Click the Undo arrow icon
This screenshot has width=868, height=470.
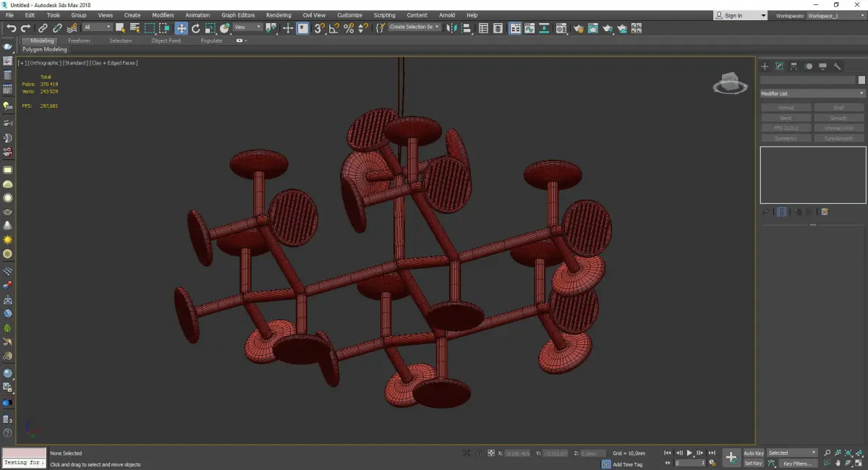[x=11, y=28]
